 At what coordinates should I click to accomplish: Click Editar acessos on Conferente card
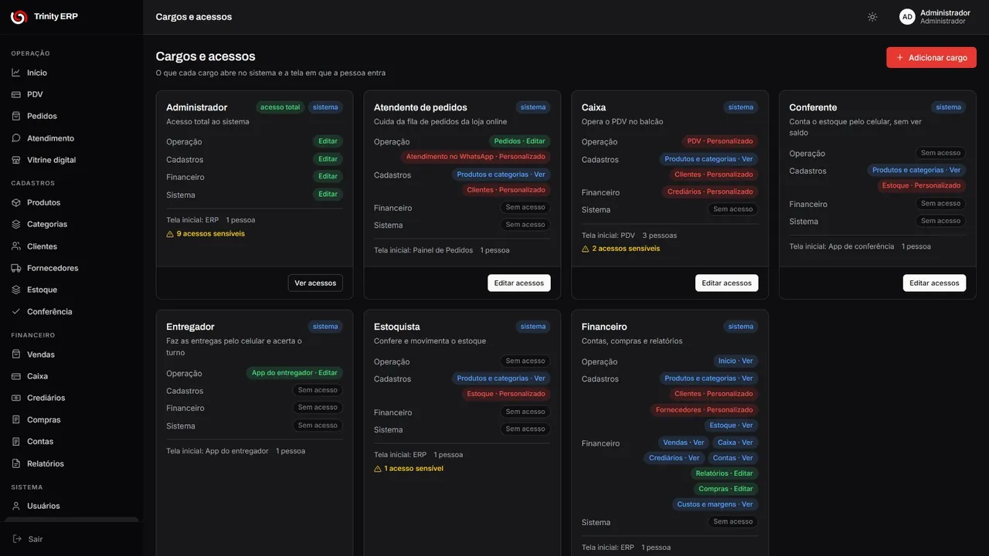(934, 283)
